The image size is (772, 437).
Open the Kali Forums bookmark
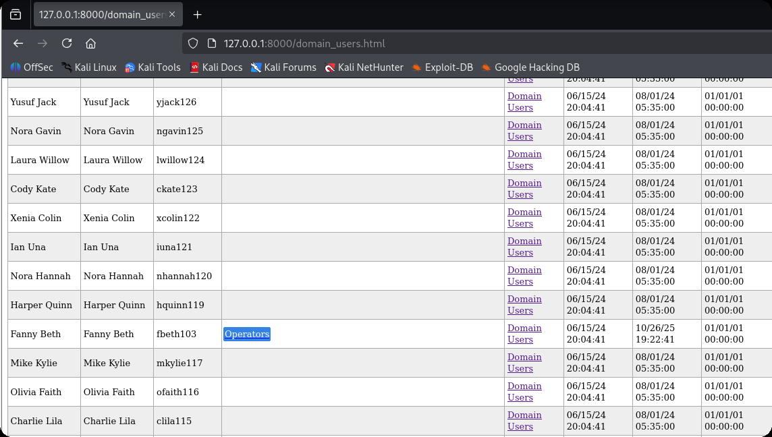[283, 67]
